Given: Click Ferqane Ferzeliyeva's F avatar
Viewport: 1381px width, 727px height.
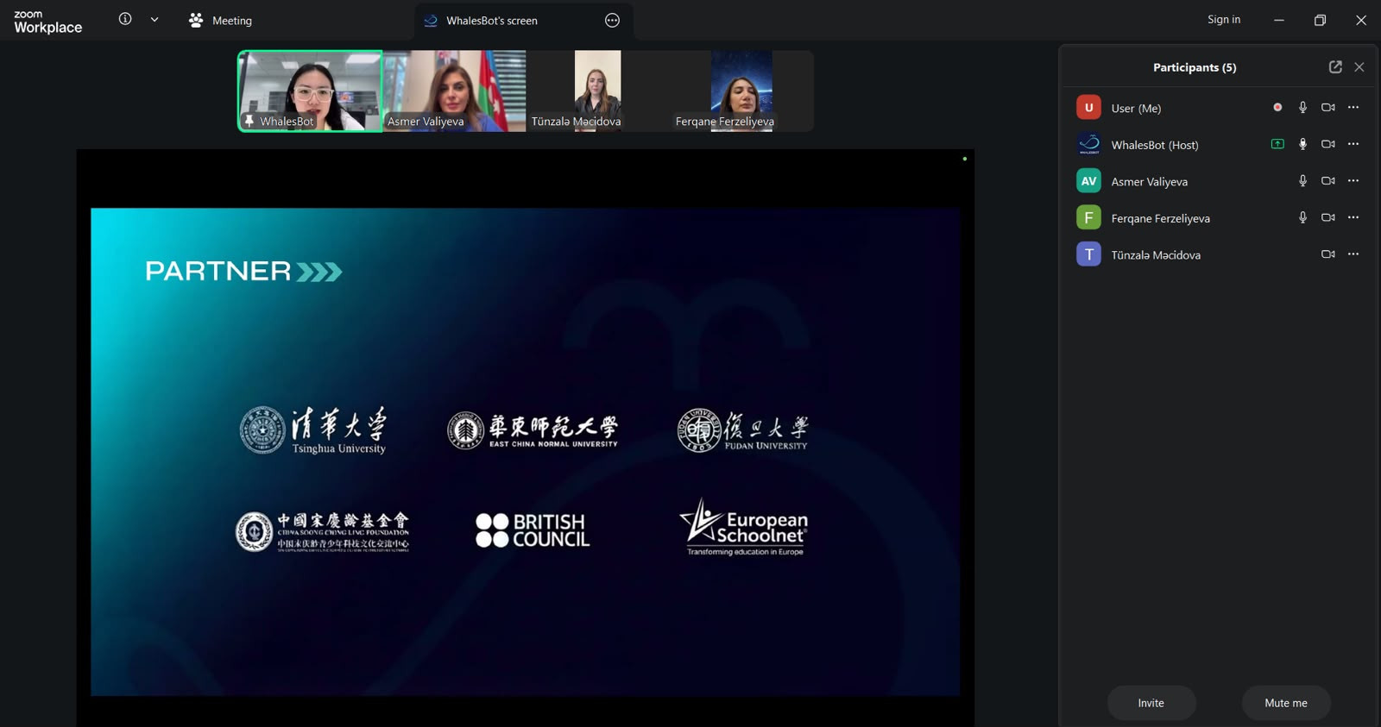Looking at the screenshot, I should click(1088, 217).
